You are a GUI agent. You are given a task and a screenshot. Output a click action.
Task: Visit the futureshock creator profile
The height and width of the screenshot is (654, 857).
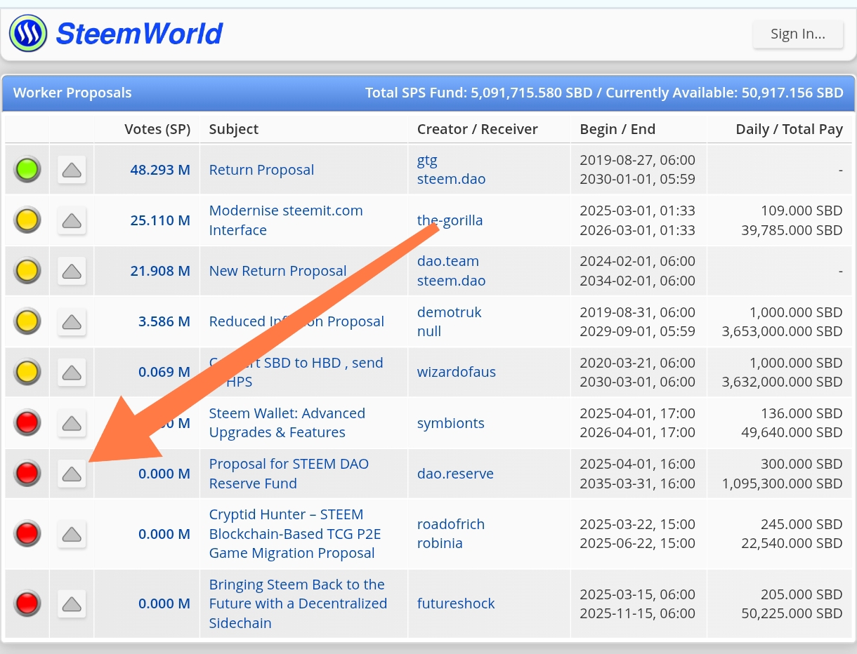pos(455,603)
